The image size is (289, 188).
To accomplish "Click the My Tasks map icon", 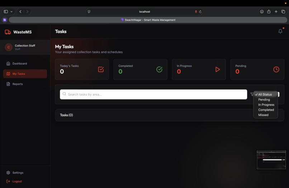I will 8,74.
